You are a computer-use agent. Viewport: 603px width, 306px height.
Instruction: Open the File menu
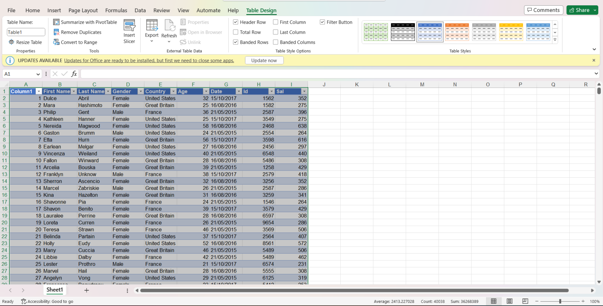[11, 10]
